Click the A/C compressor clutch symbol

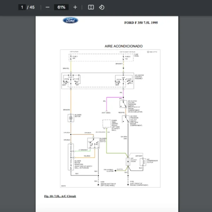click(143, 162)
